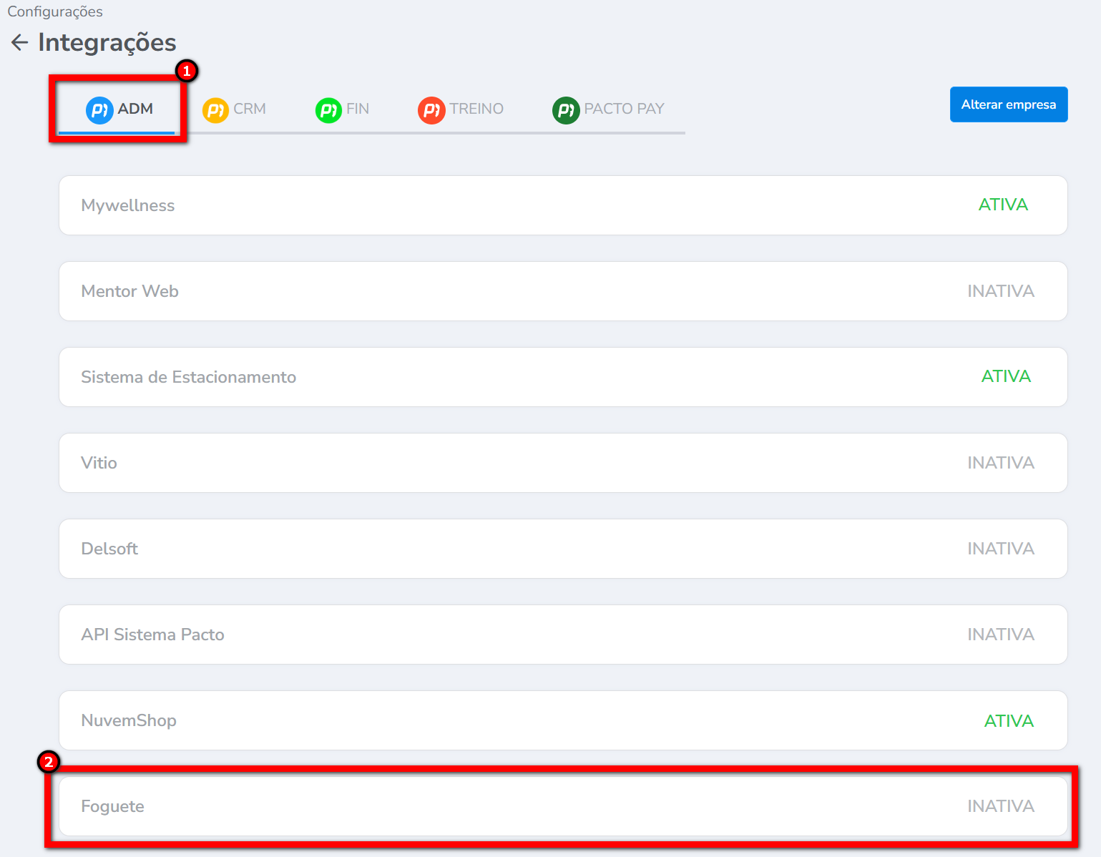
Task: Open the Delsoft integration card
Action: [562, 549]
